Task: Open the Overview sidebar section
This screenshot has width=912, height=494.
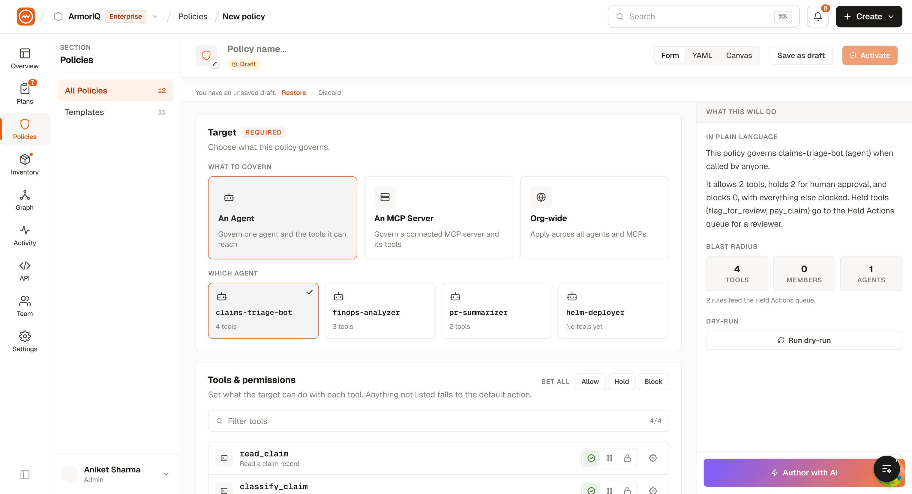Action: tap(25, 58)
